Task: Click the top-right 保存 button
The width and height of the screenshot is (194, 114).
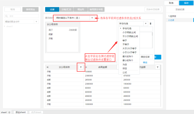Action: [x=186, y=3]
